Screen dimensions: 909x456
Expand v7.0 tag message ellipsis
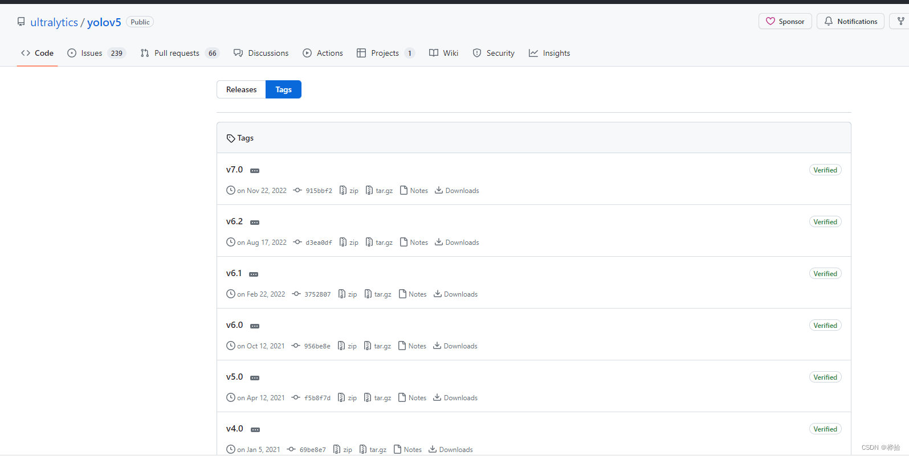[x=255, y=171]
